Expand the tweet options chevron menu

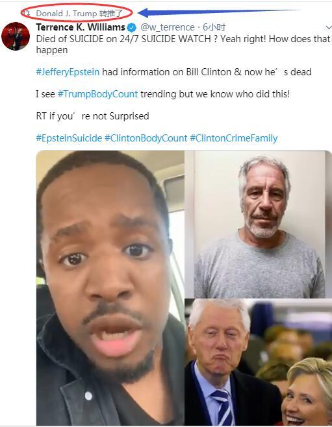(329, 27)
